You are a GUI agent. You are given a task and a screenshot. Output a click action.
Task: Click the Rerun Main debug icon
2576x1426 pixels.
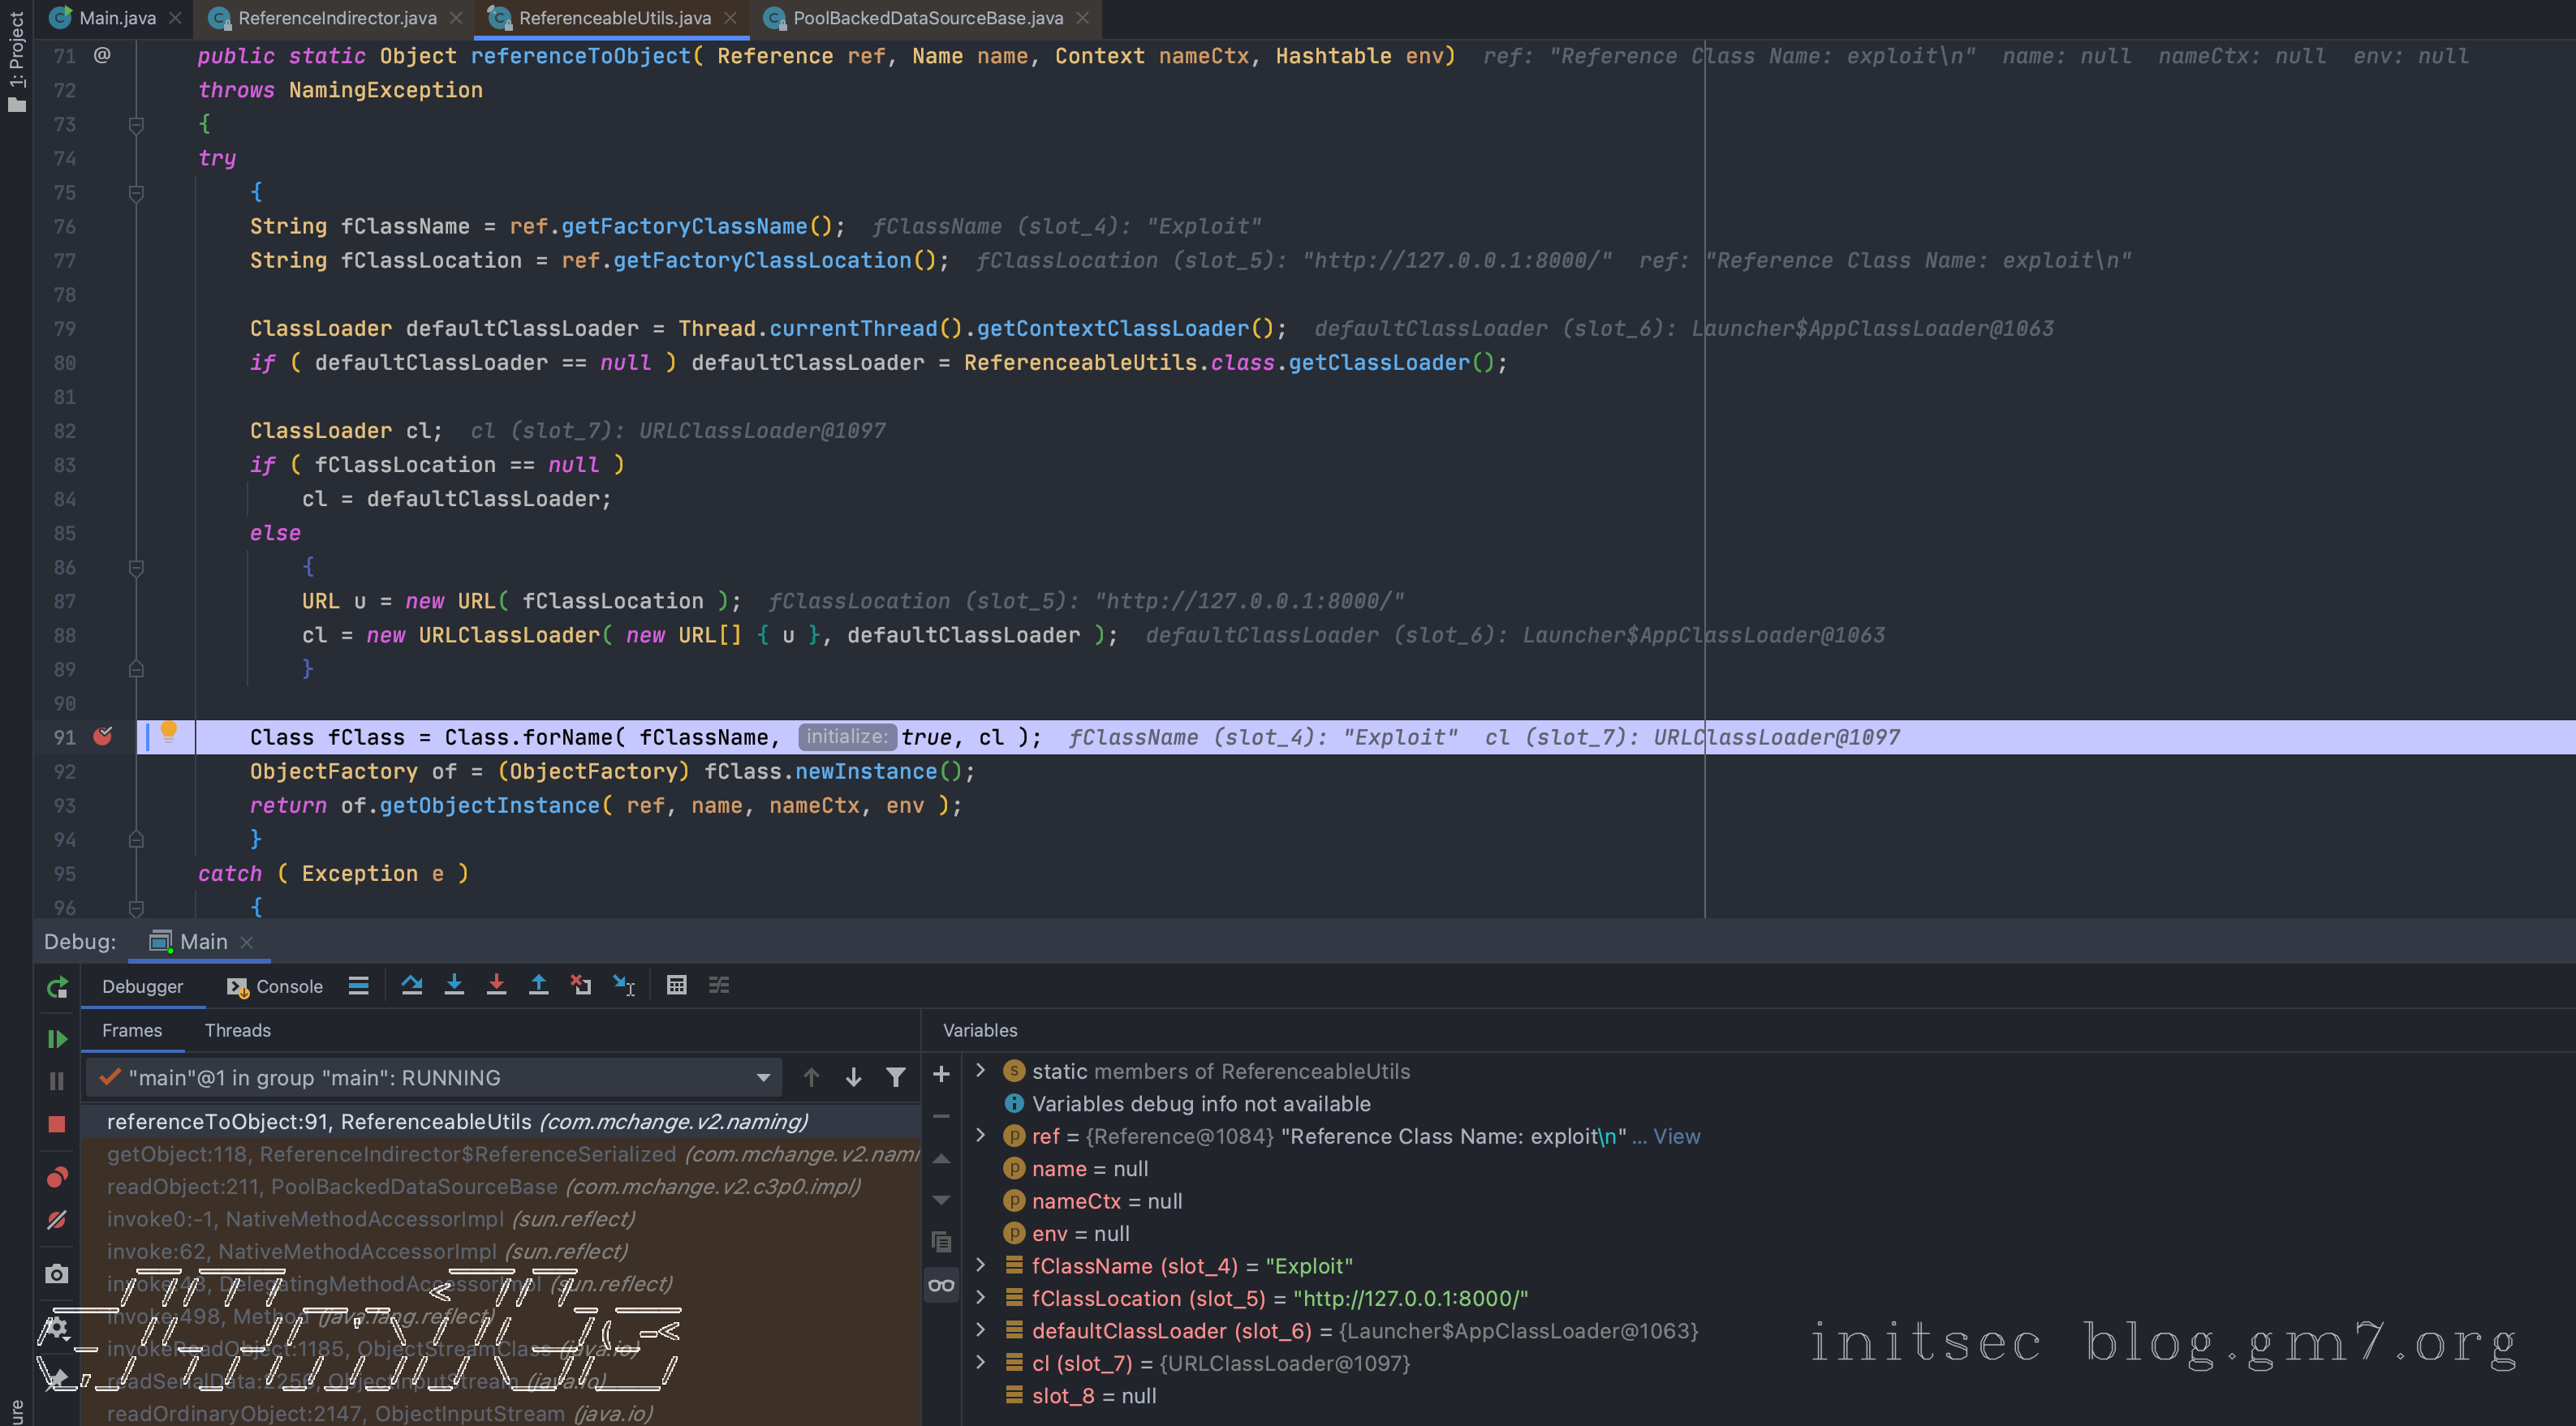57,987
